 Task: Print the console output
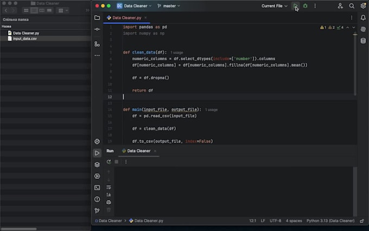click(x=109, y=202)
